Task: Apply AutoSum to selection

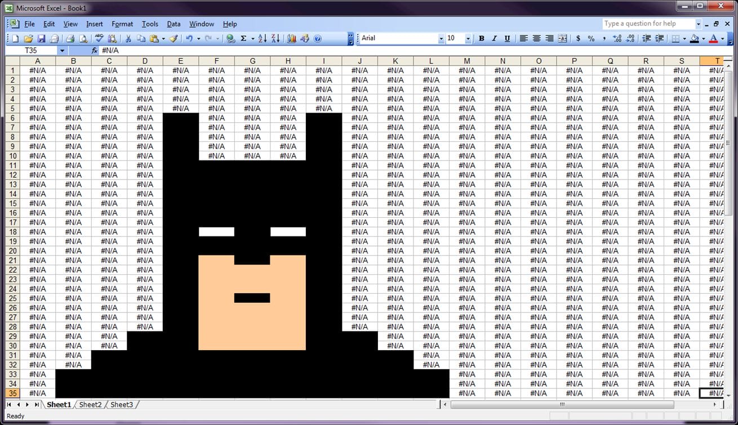Action: 243,38
